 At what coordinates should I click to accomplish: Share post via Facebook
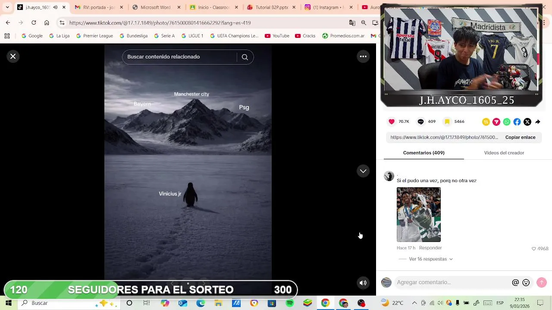517,122
